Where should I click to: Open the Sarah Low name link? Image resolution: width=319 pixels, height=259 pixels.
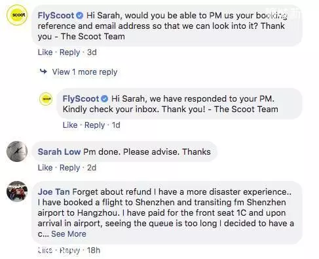pos(59,151)
